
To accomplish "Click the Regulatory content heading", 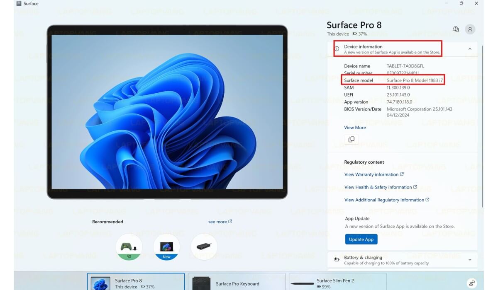I will pyautogui.click(x=364, y=162).
